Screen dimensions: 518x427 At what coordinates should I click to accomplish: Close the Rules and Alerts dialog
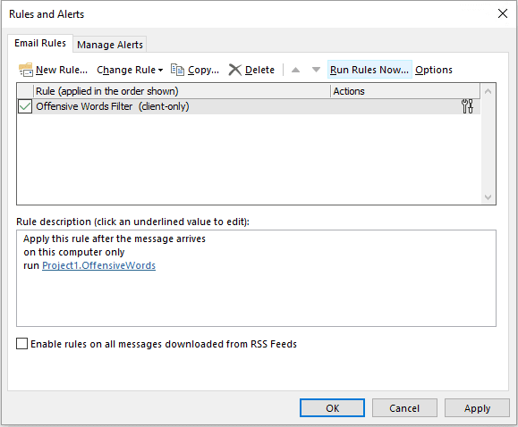(503, 13)
